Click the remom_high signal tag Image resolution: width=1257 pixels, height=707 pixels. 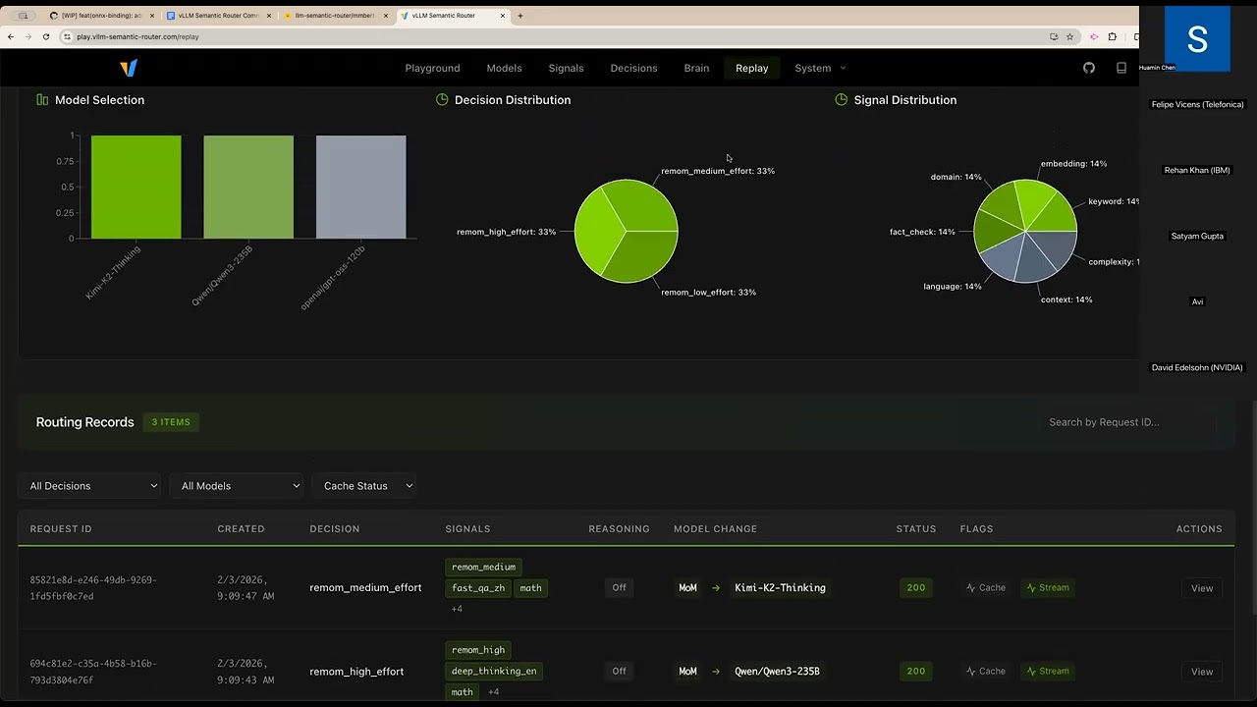click(478, 650)
